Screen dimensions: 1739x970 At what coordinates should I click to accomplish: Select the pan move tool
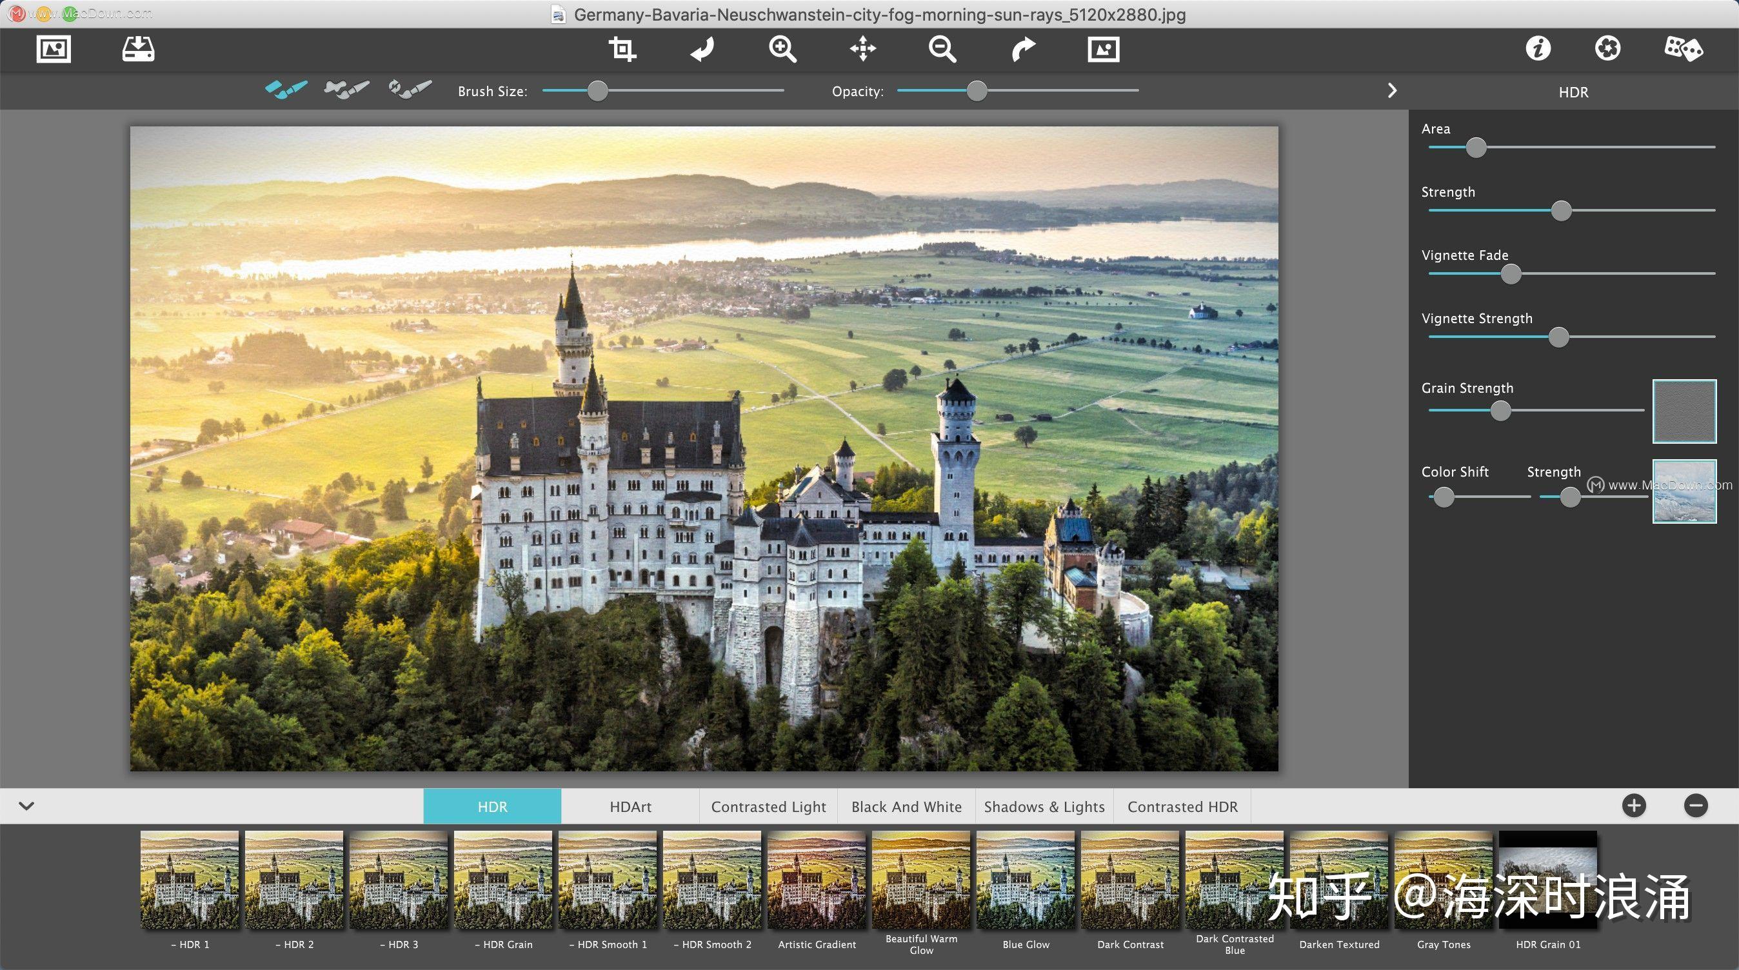863,49
